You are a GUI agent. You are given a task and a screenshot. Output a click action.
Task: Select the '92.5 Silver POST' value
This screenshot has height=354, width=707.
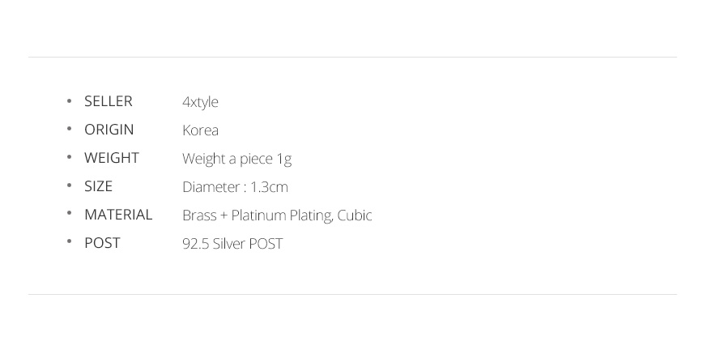point(232,244)
